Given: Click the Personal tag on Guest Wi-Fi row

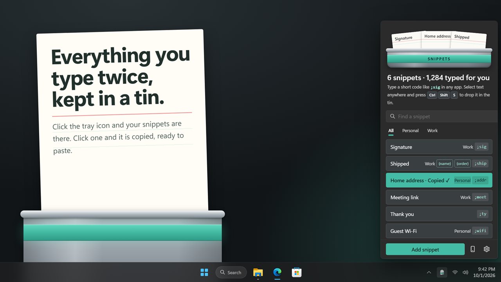Looking at the screenshot, I should point(462,231).
